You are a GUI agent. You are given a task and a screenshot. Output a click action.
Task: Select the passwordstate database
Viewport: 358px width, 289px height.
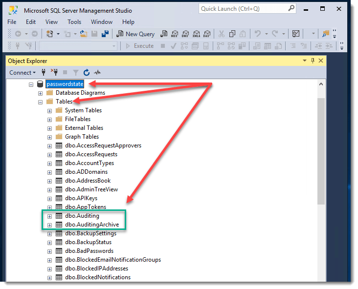point(65,84)
